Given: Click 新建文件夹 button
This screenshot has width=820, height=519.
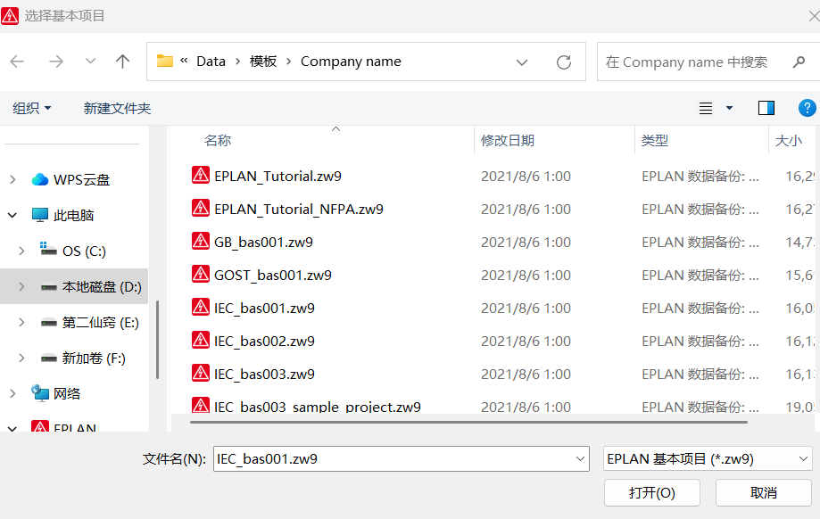Looking at the screenshot, I should 117,108.
